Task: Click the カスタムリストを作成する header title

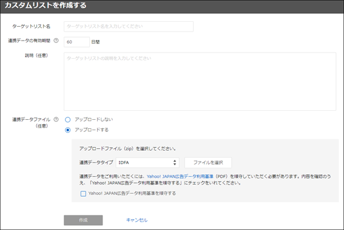Action: (x=46, y=5)
